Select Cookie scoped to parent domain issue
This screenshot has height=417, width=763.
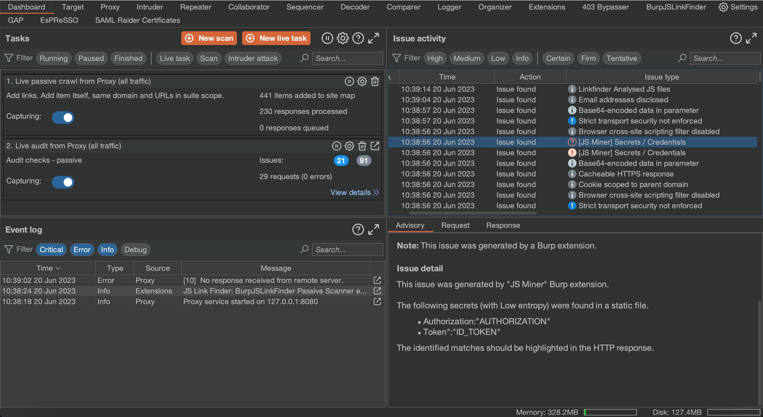point(572,184)
